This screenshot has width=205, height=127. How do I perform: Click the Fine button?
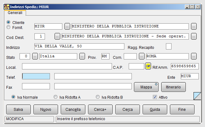(x=182, y=110)
